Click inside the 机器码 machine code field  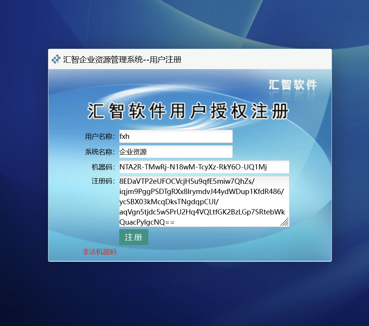click(204, 167)
